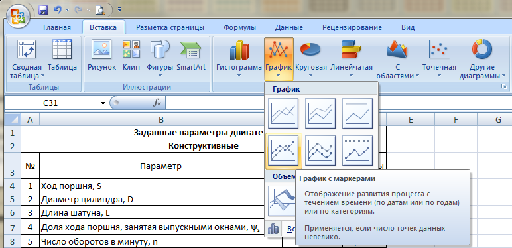Screen dimensions: 512x248
Task: Pick the 3-D line chart thumbnail
Action: pos(281,200)
